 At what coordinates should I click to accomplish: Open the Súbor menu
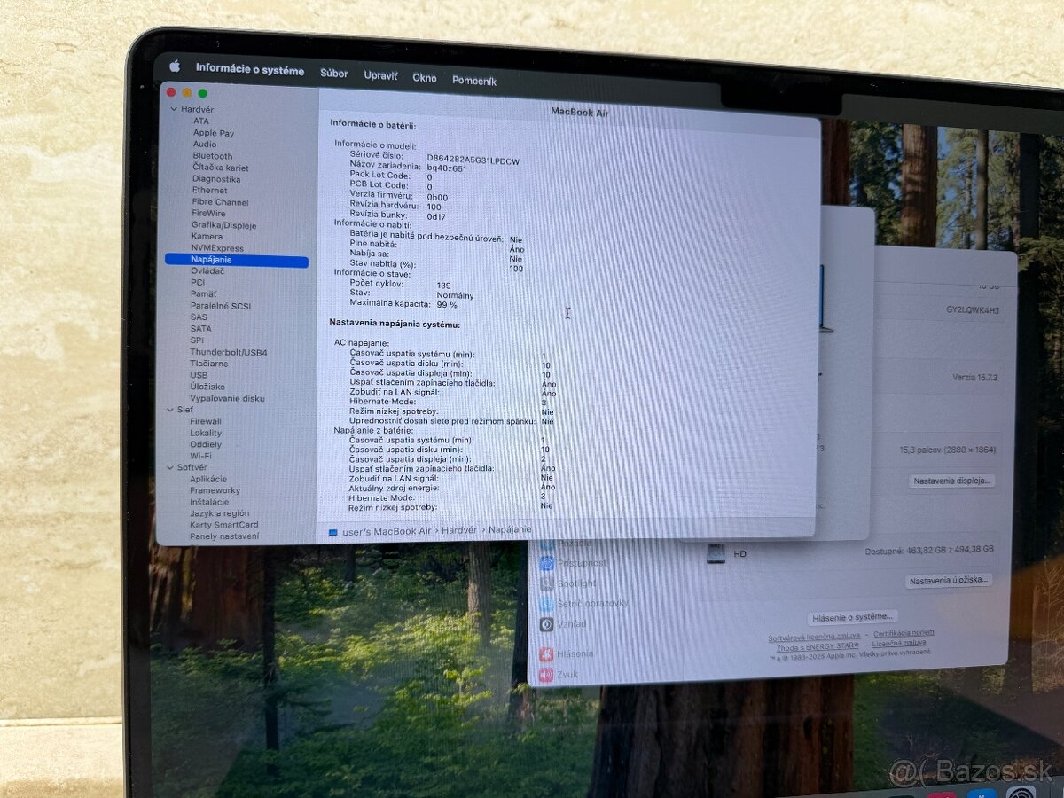tap(334, 74)
